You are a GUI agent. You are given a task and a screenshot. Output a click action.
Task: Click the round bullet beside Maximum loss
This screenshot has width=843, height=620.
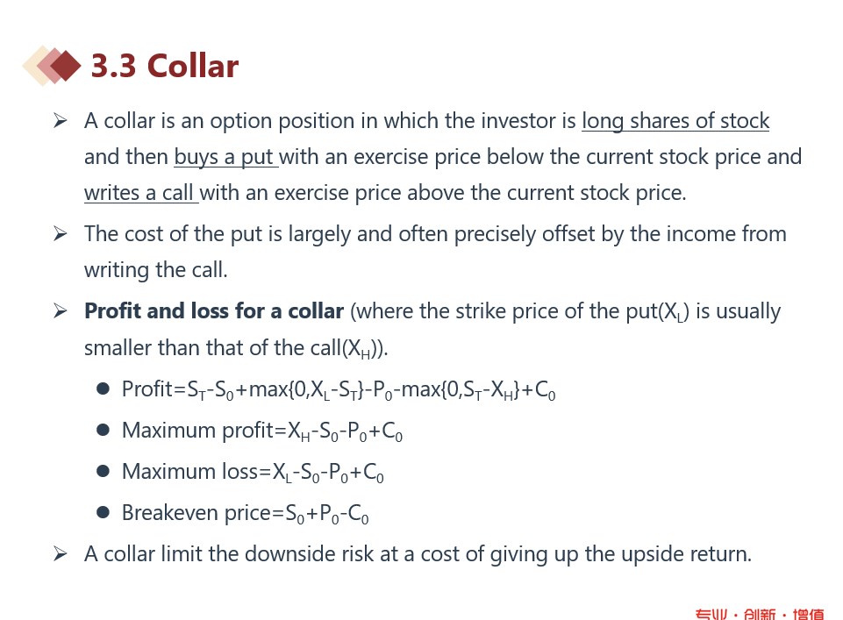[103, 471]
